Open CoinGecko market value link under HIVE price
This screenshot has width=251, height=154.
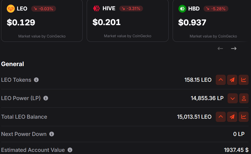pyautogui.click(x=127, y=36)
